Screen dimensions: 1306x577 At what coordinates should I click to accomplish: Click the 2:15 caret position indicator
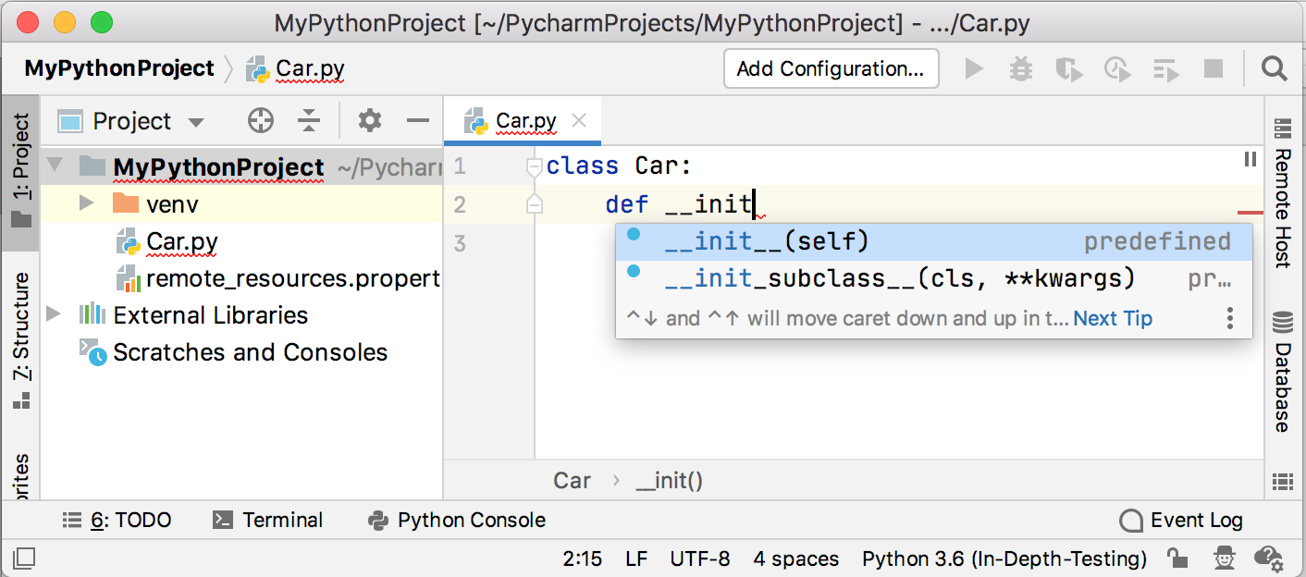pyautogui.click(x=582, y=559)
